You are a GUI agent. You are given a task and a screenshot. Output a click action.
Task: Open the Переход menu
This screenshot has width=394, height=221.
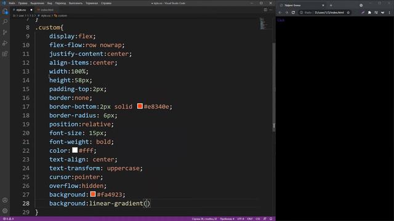click(x=60, y=3)
